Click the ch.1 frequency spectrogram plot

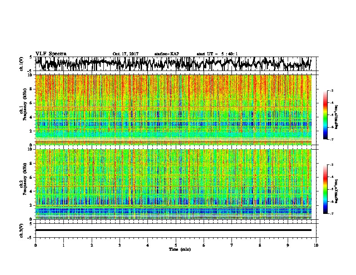[174, 110]
